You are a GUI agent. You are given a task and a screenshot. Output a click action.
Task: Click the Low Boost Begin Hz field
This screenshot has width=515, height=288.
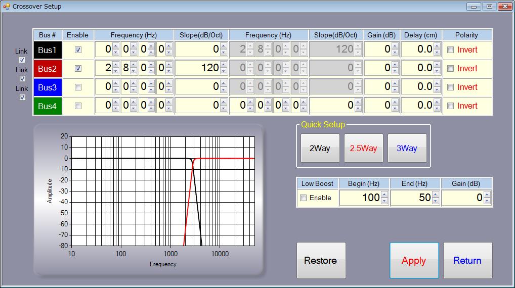[x=360, y=198]
